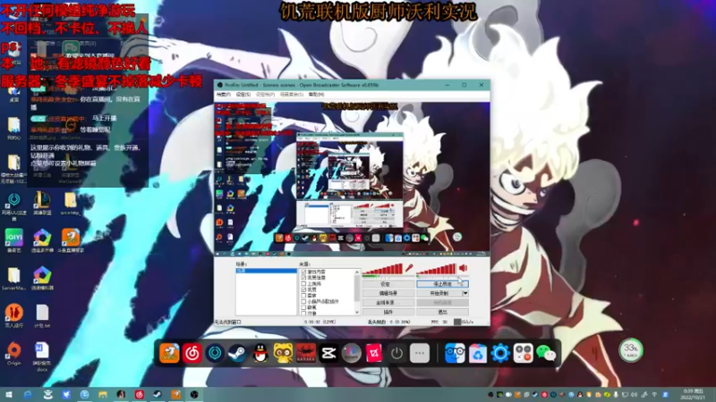Click the OBS stream preview area

click(352, 178)
